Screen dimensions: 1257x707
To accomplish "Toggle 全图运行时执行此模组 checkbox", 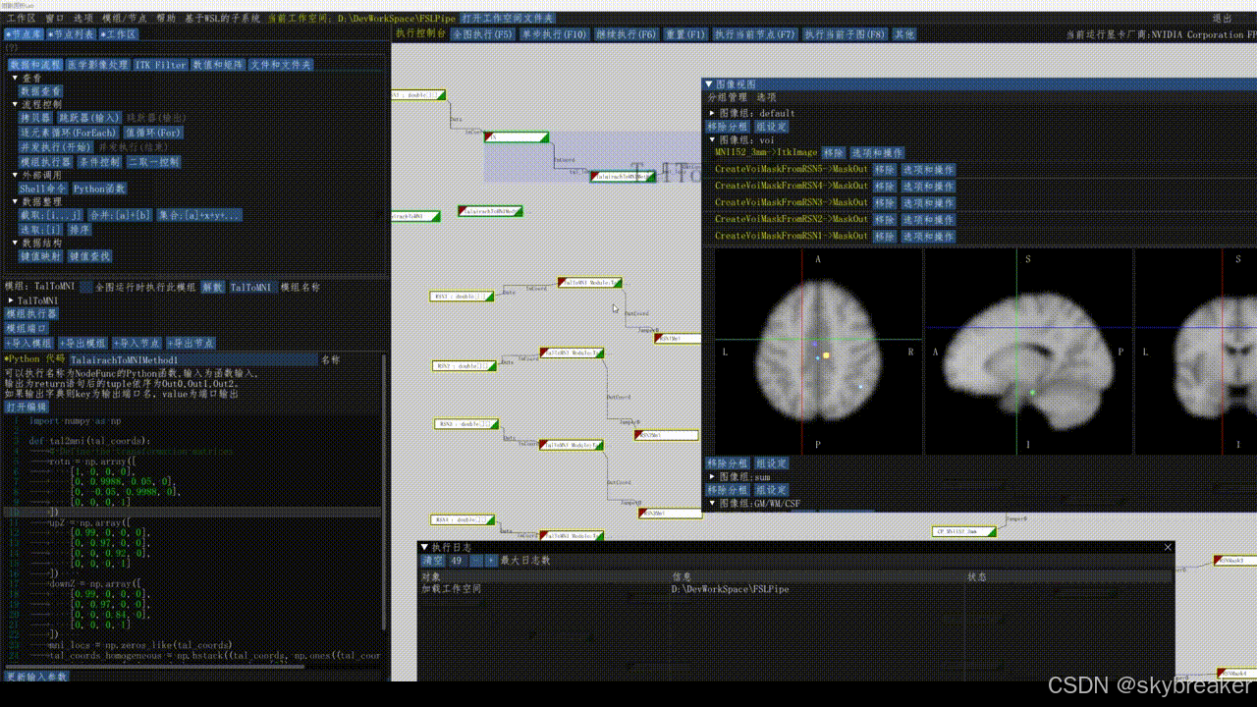I will (85, 287).
